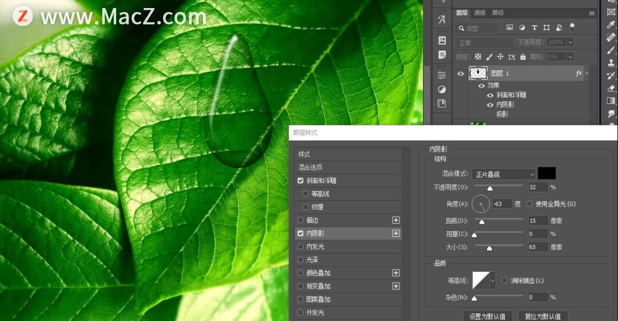Lock layer position move icon
Image resolution: width=618 pixels, height=321 pixels.
[x=500, y=57]
